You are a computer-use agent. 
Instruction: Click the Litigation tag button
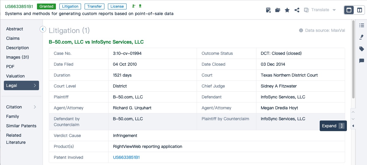[70, 6]
